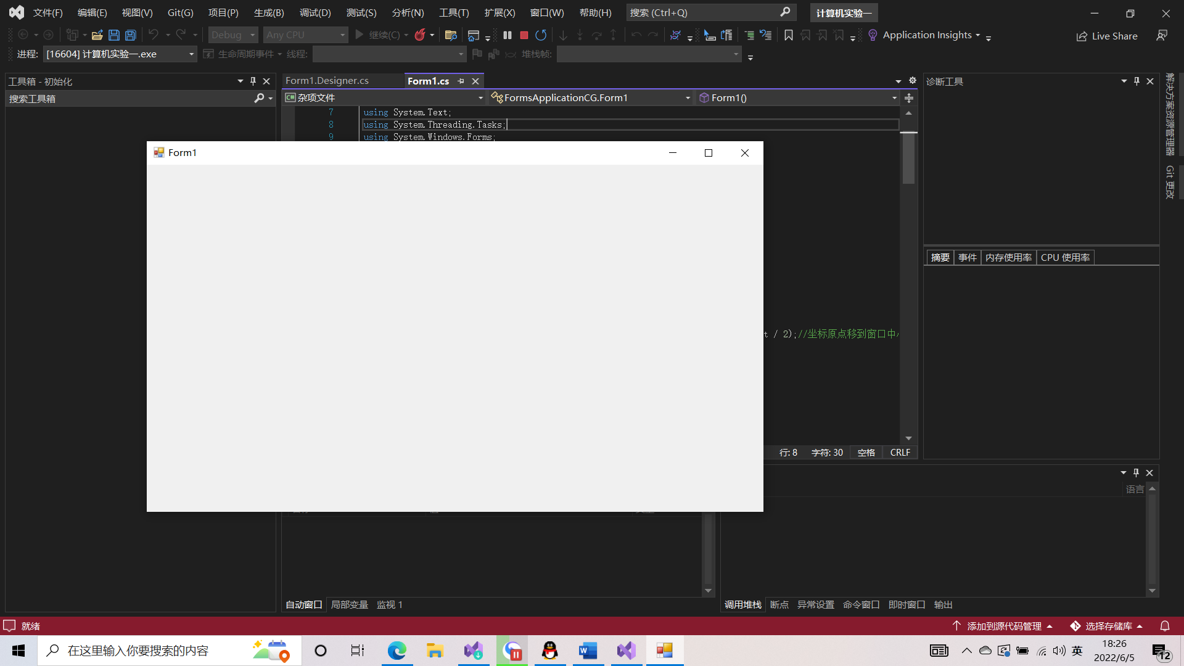This screenshot has width=1184, height=666.
Task: Open the feedback icon next to Live Share
Action: click(1162, 35)
